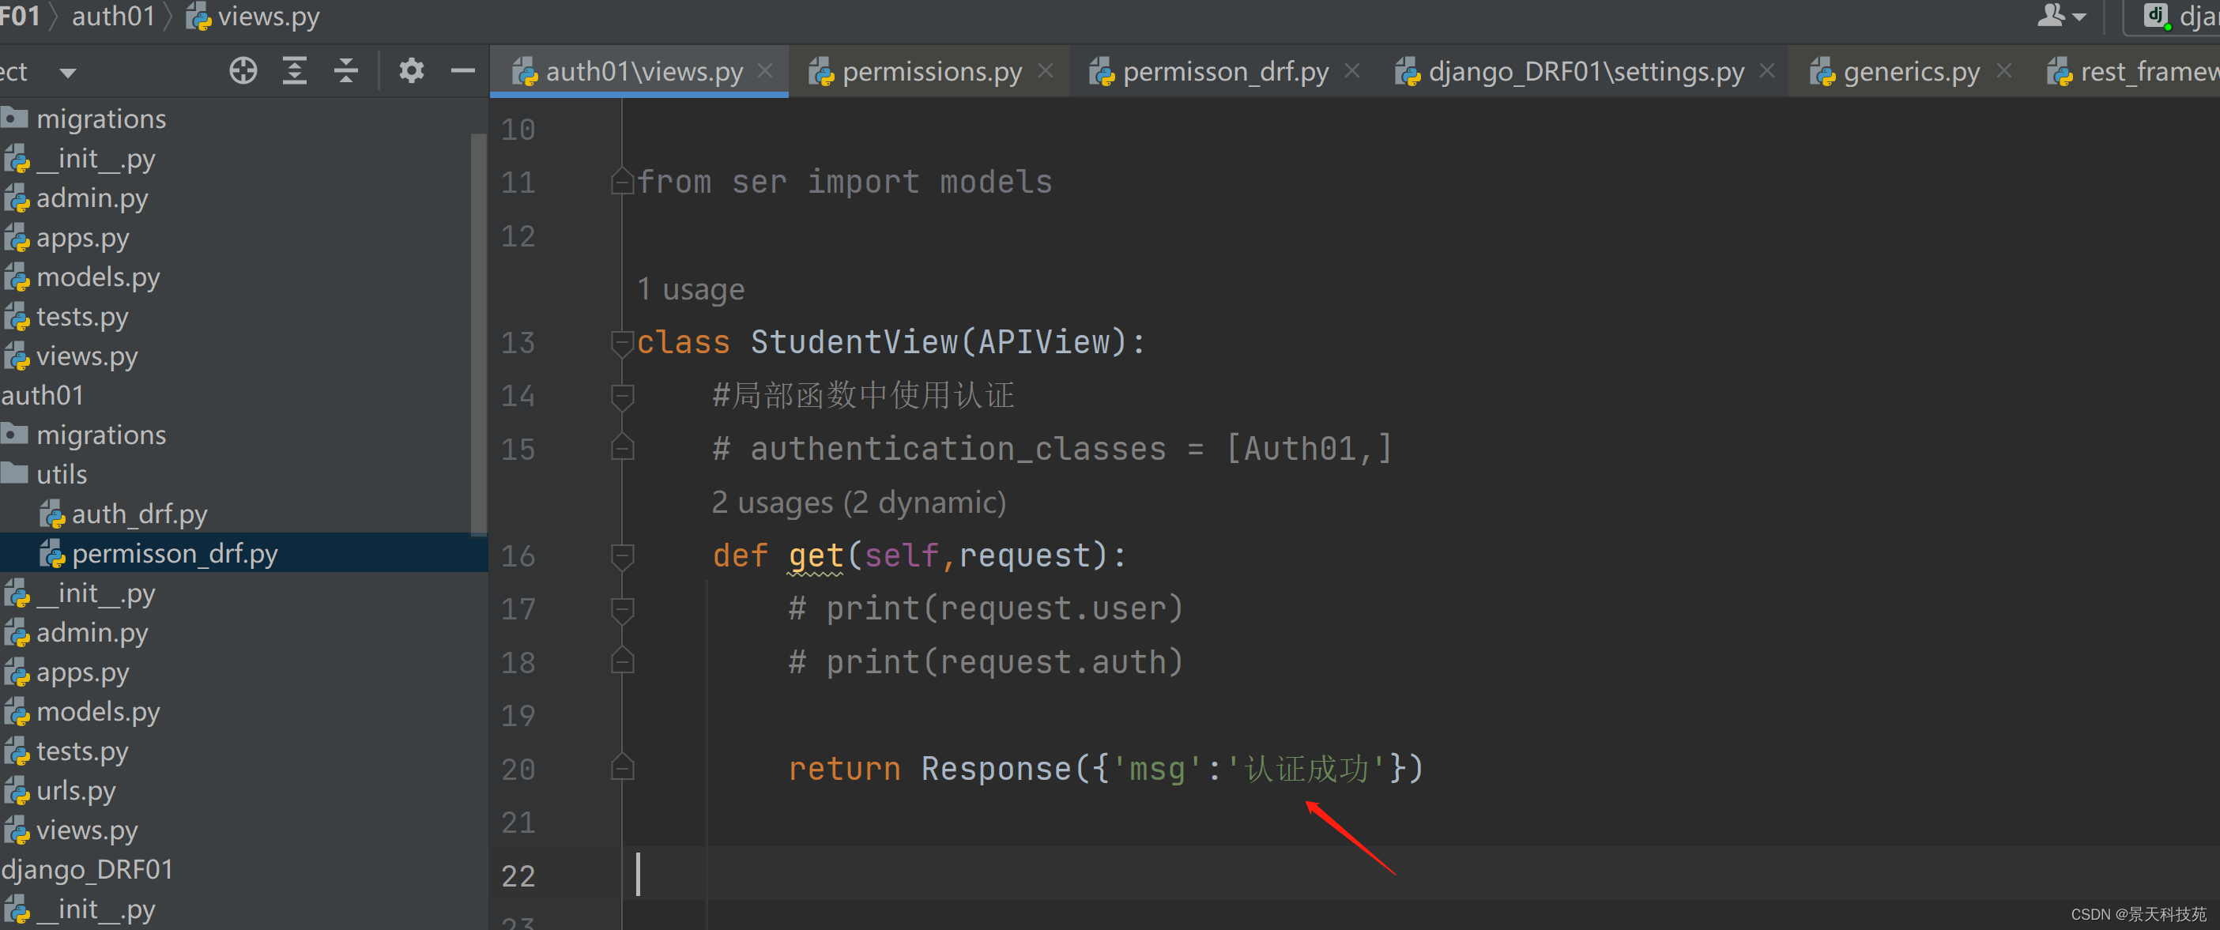Switch to the permisson_drf.py tab
The height and width of the screenshot is (930, 2220).
click(x=1209, y=72)
